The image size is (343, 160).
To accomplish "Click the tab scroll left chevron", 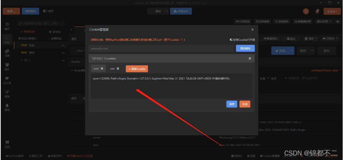I will pyautogui.click(x=71, y=30).
